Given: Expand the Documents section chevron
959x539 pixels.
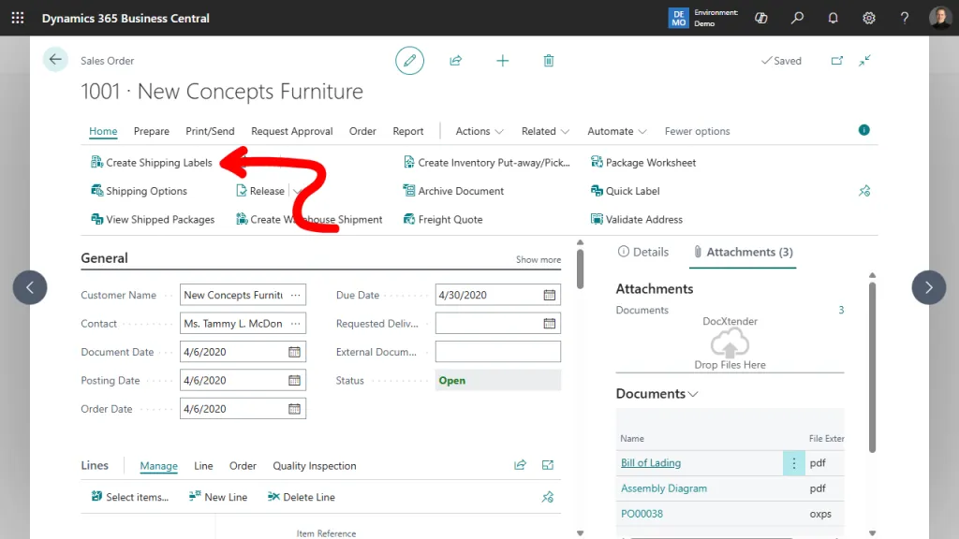Looking at the screenshot, I should [x=693, y=394].
